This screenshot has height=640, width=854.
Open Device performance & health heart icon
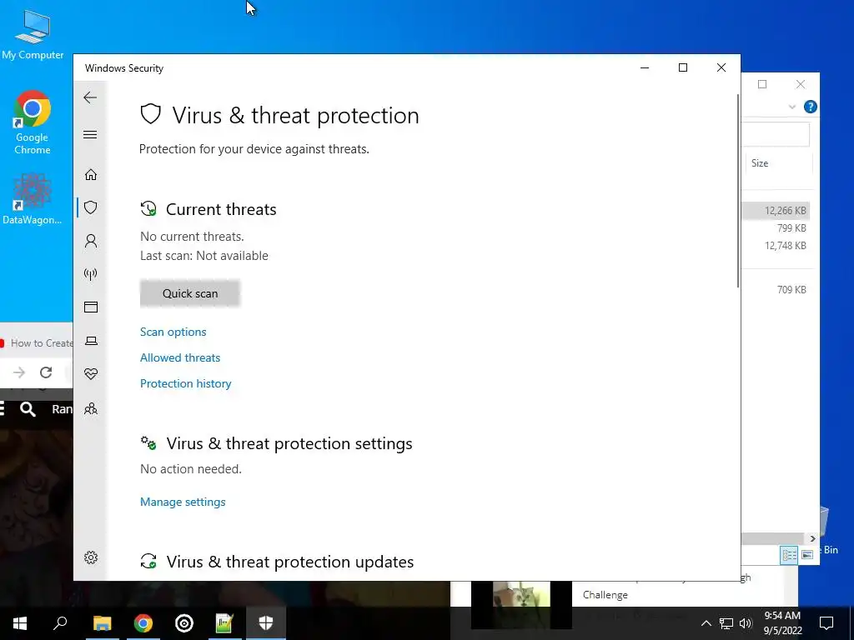[x=91, y=374]
